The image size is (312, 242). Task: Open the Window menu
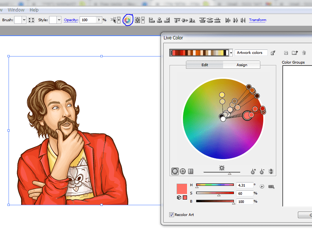point(16,10)
